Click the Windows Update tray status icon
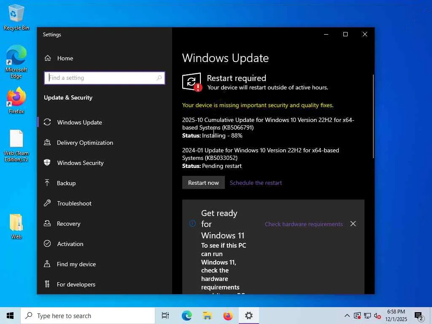 tap(357, 316)
